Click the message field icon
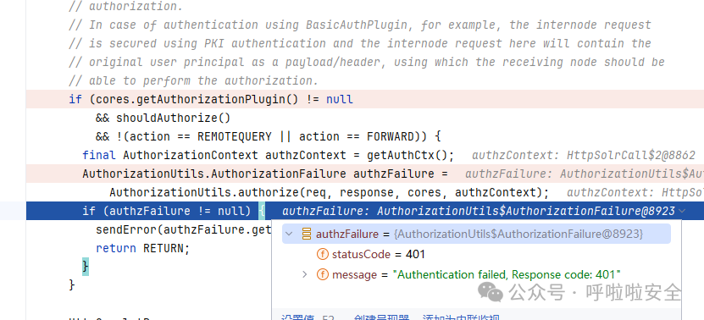The width and height of the screenshot is (704, 320). tap(323, 274)
